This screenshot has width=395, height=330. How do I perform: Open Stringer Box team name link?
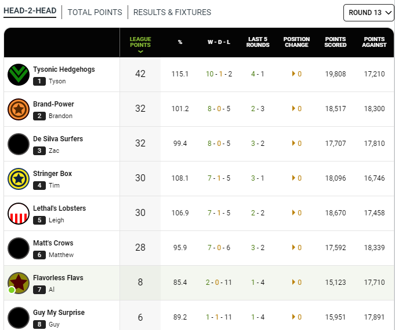[x=52, y=174]
